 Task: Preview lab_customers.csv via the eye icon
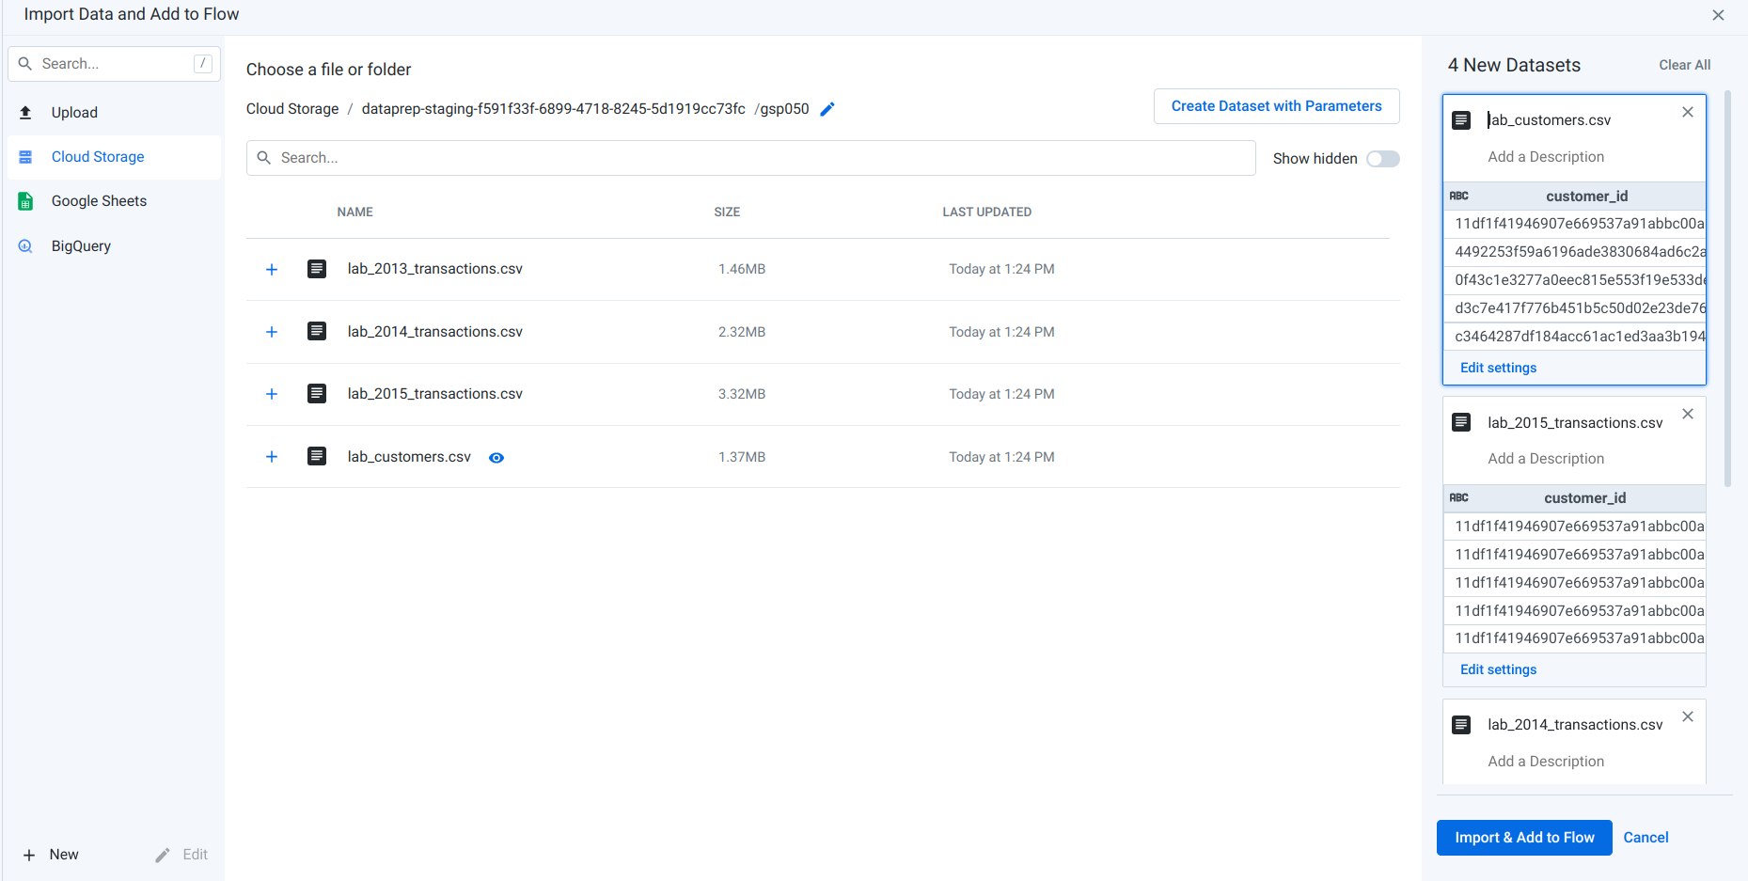click(496, 457)
